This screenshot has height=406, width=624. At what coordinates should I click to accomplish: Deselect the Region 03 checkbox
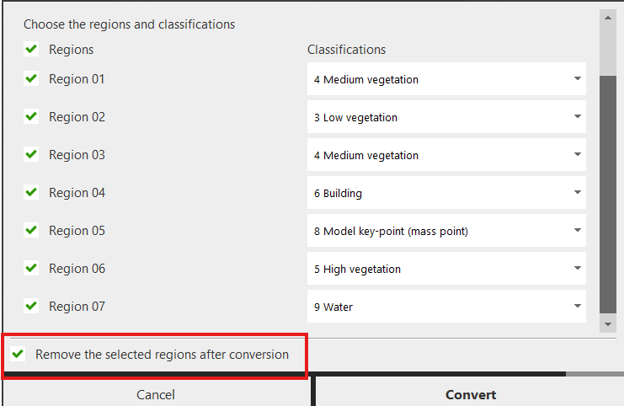(31, 154)
